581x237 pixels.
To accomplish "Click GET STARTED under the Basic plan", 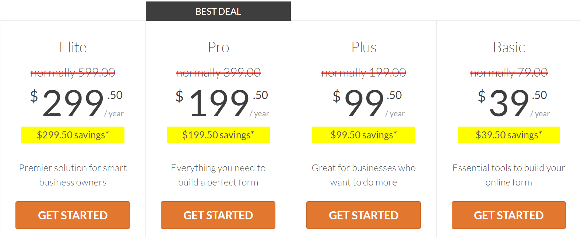I will pyautogui.click(x=509, y=215).
